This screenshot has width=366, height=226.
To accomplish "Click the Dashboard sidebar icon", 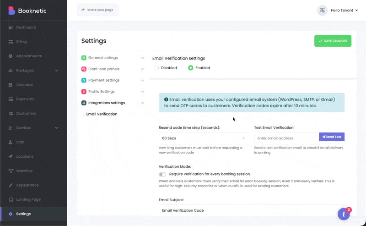I will click(x=11, y=28).
